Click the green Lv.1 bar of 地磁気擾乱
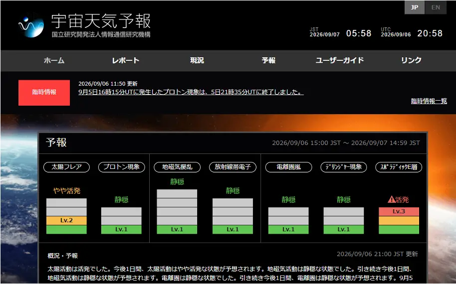Viewport: 456px width, 284px height. click(x=177, y=229)
